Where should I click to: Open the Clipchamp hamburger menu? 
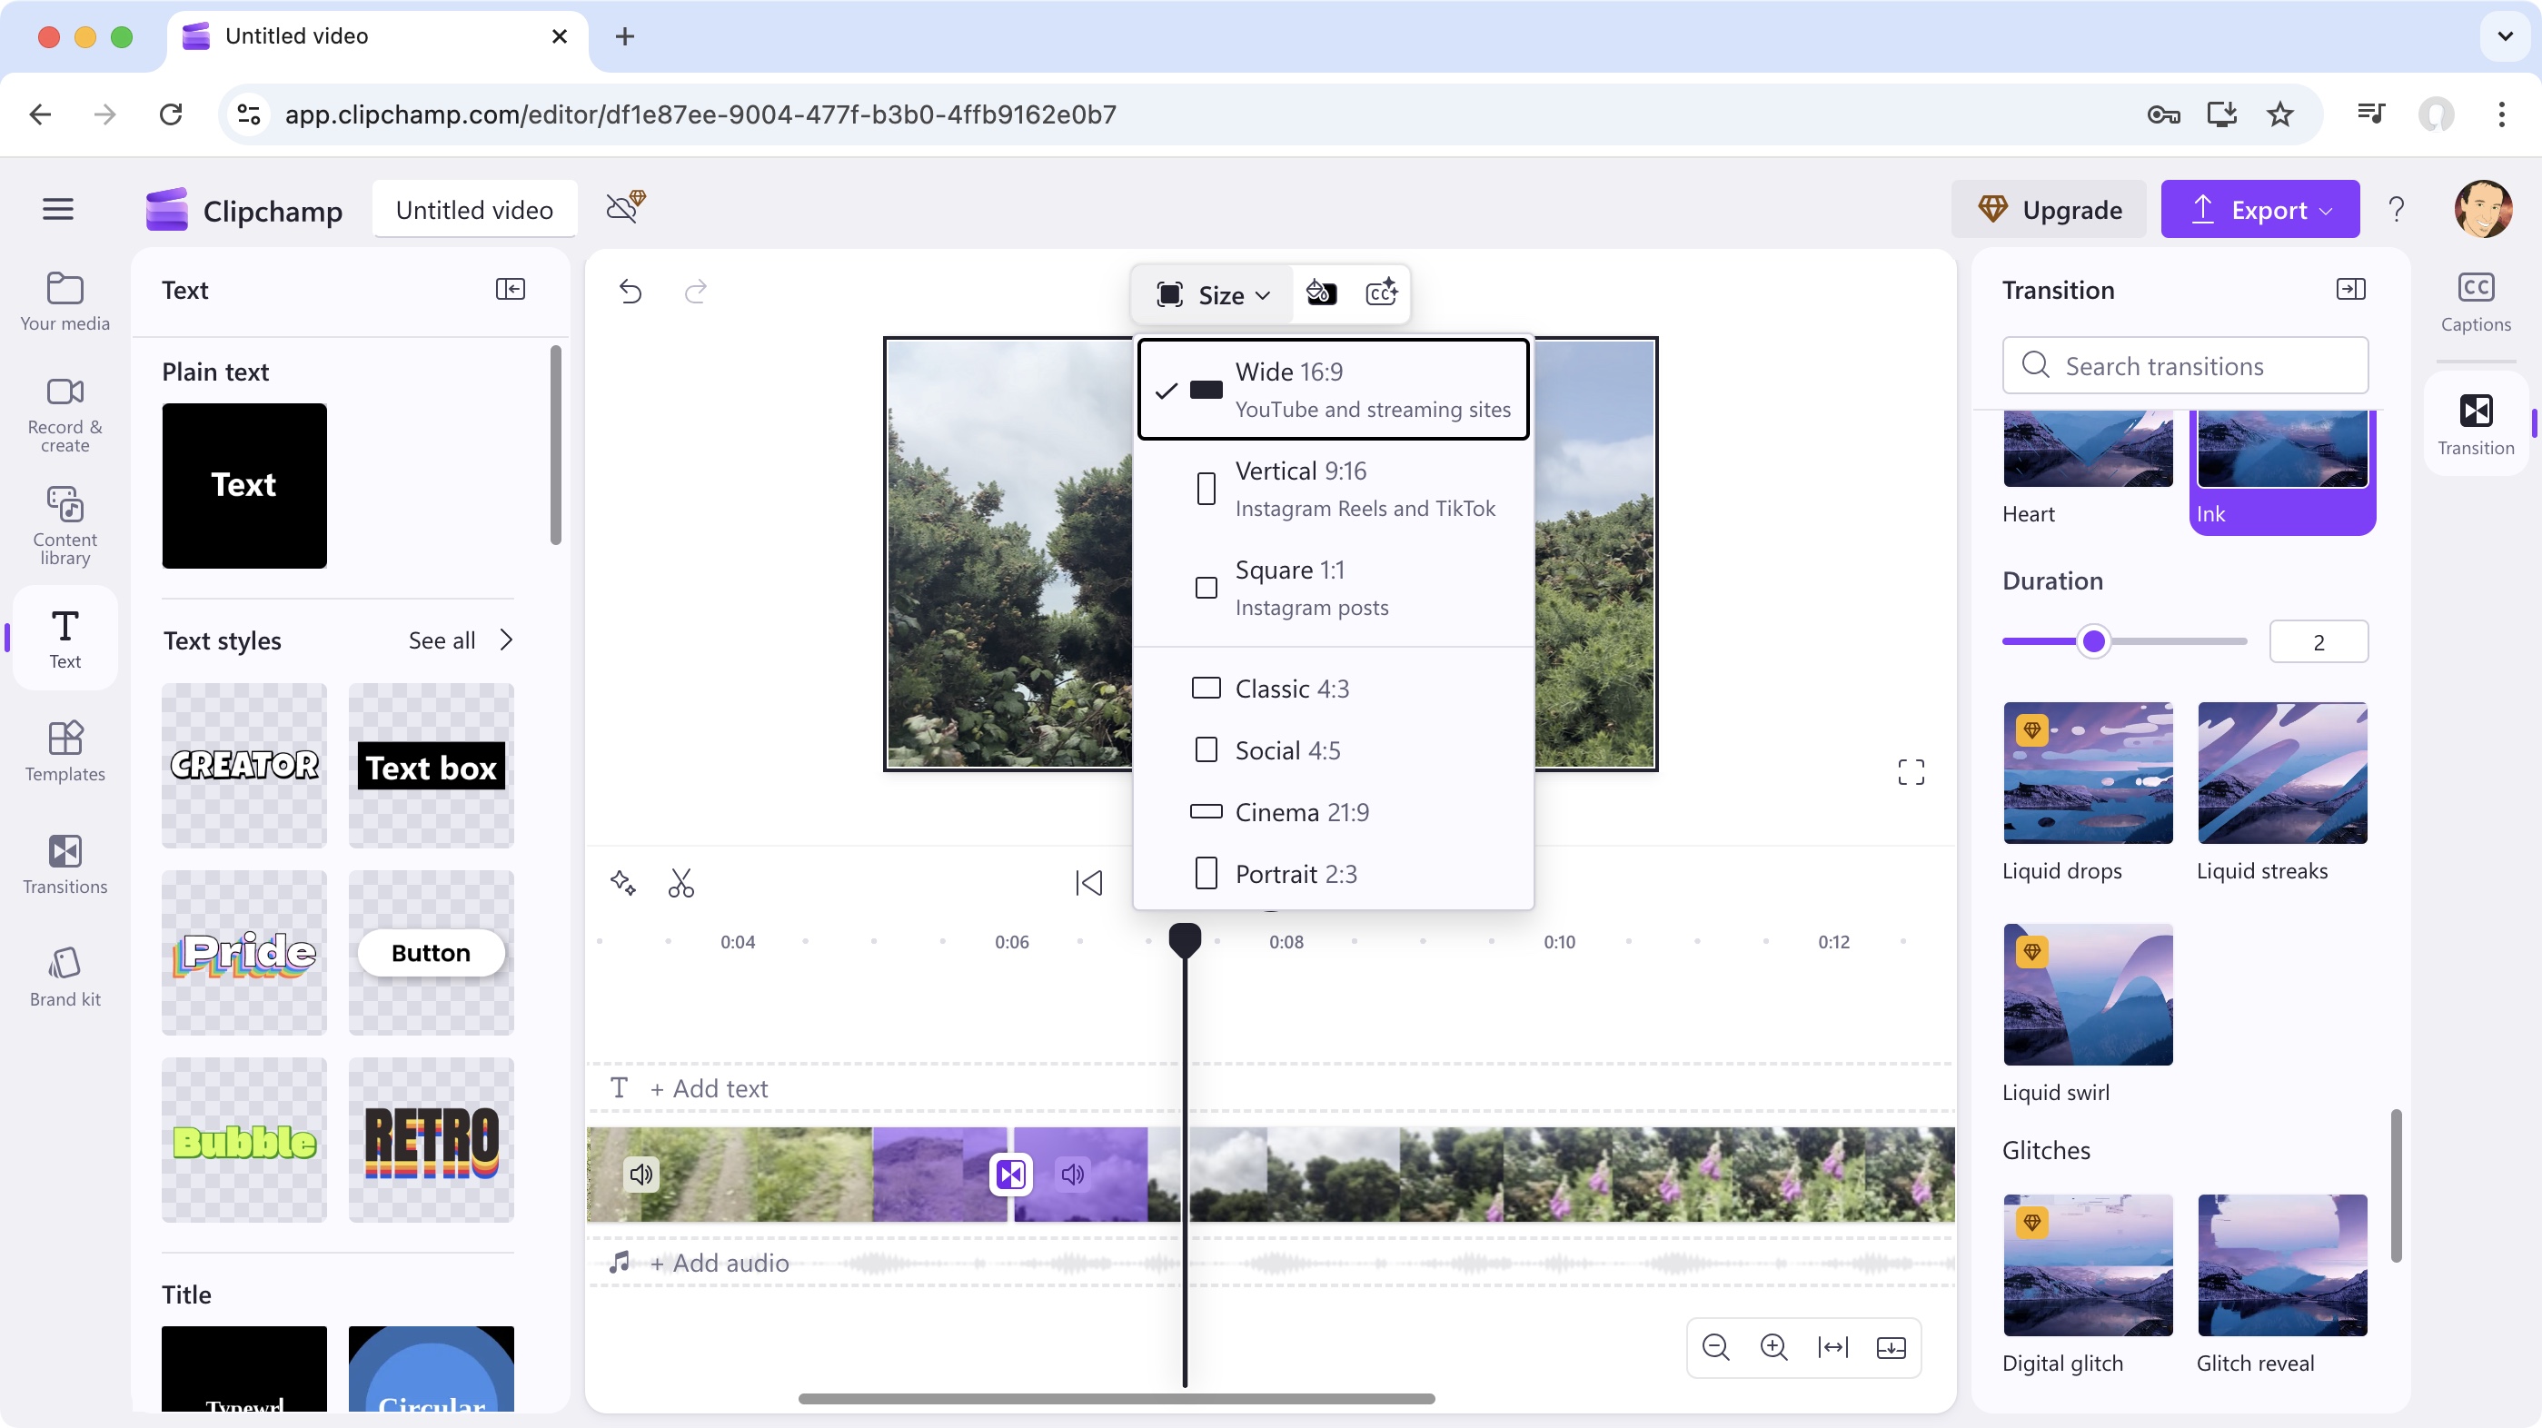(x=57, y=208)
